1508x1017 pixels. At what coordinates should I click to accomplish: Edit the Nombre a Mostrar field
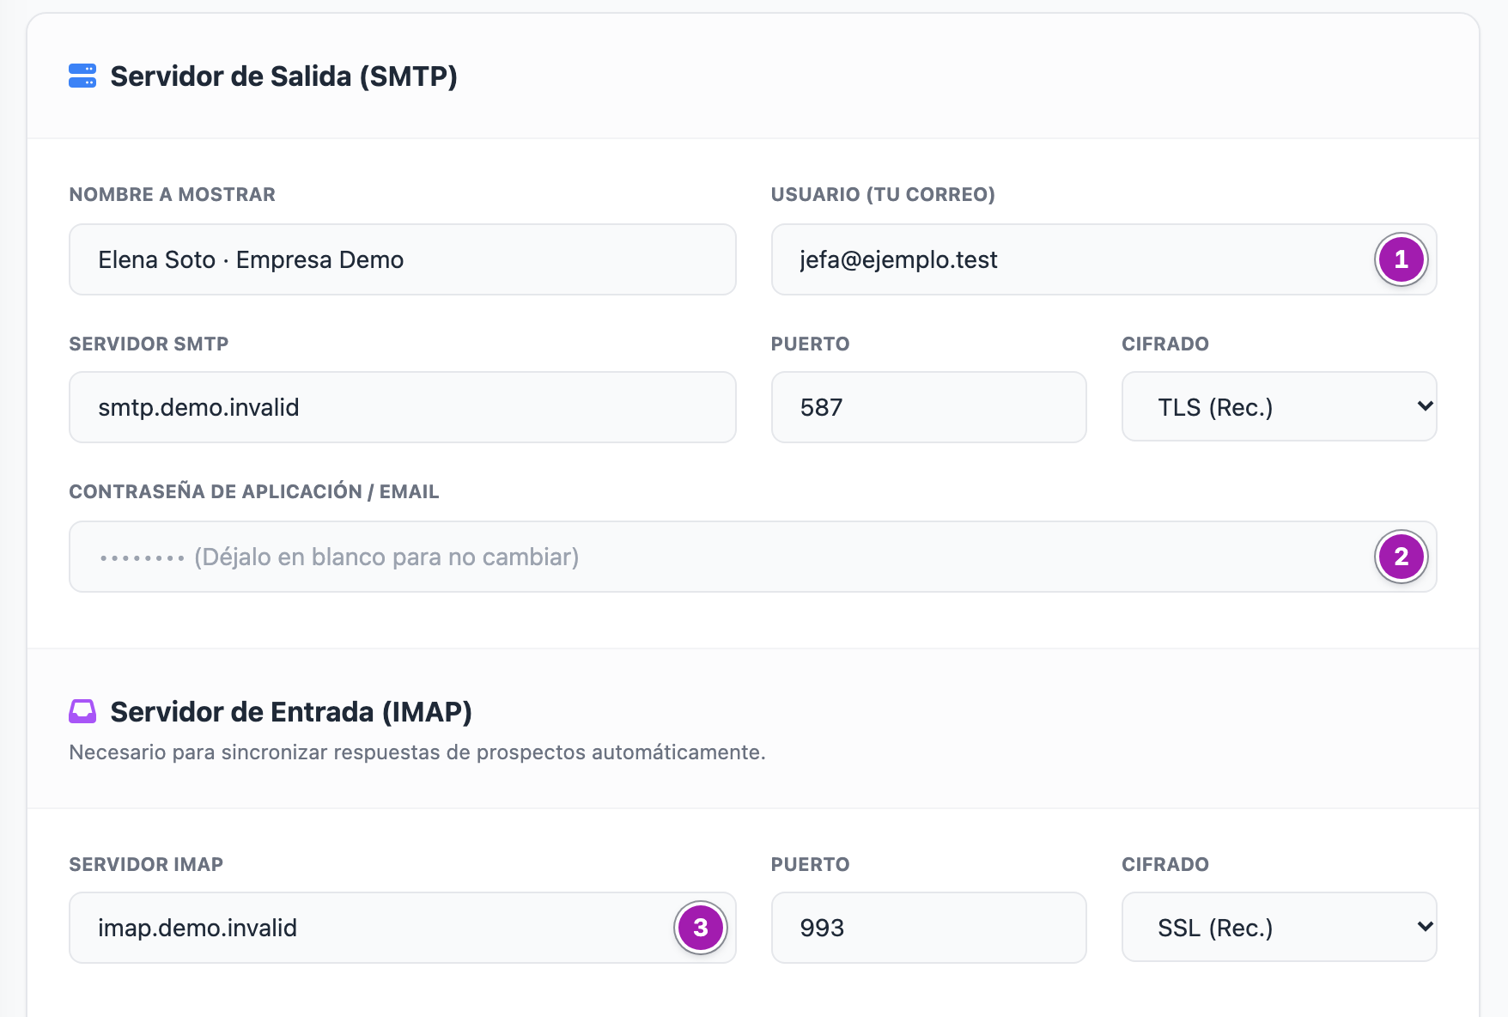click(403, 259)
